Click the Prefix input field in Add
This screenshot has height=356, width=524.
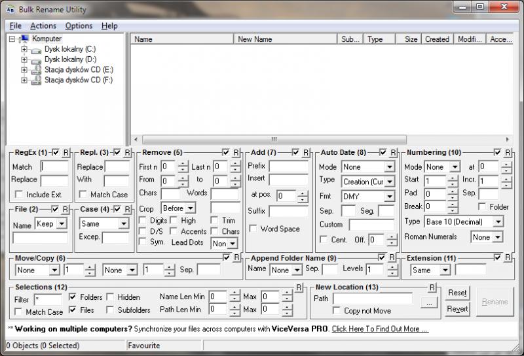point(288,167)
